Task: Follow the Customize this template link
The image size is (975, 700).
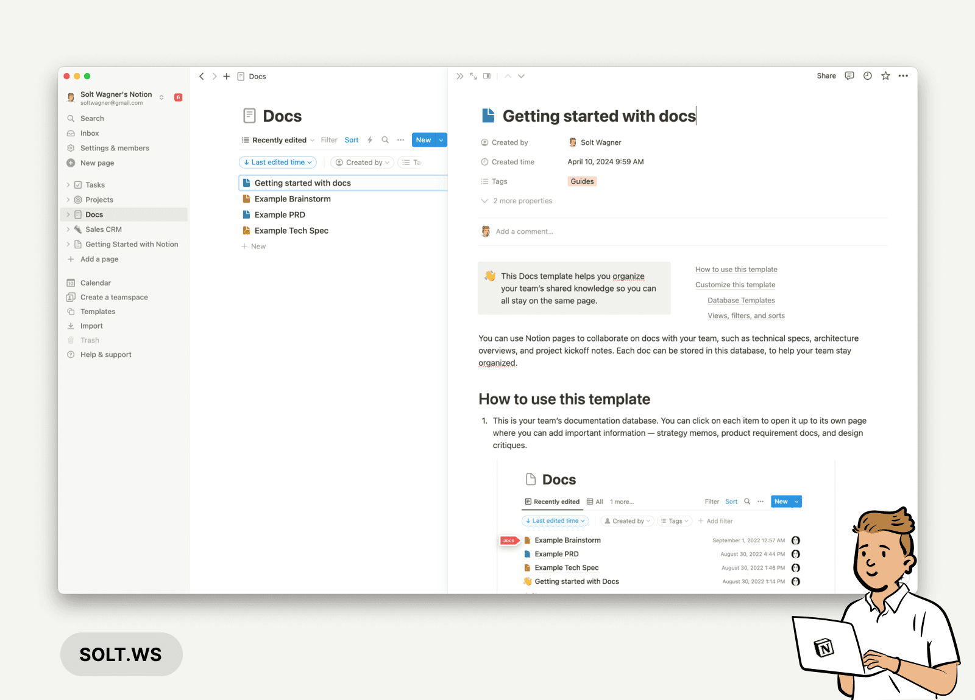Action: 736,285
